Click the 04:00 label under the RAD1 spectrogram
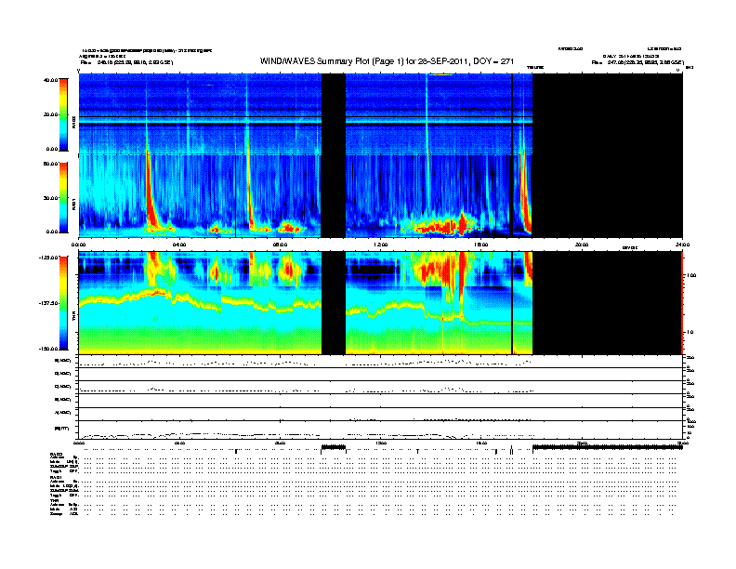 point(179,245)
